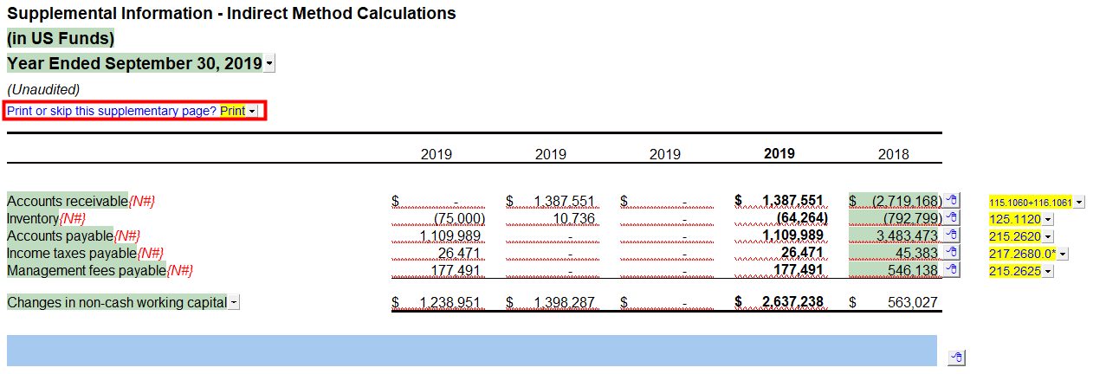Click mouse icon beside Income taxes payable 2018
Viewport: 1093px width, 374px height.
952,253
